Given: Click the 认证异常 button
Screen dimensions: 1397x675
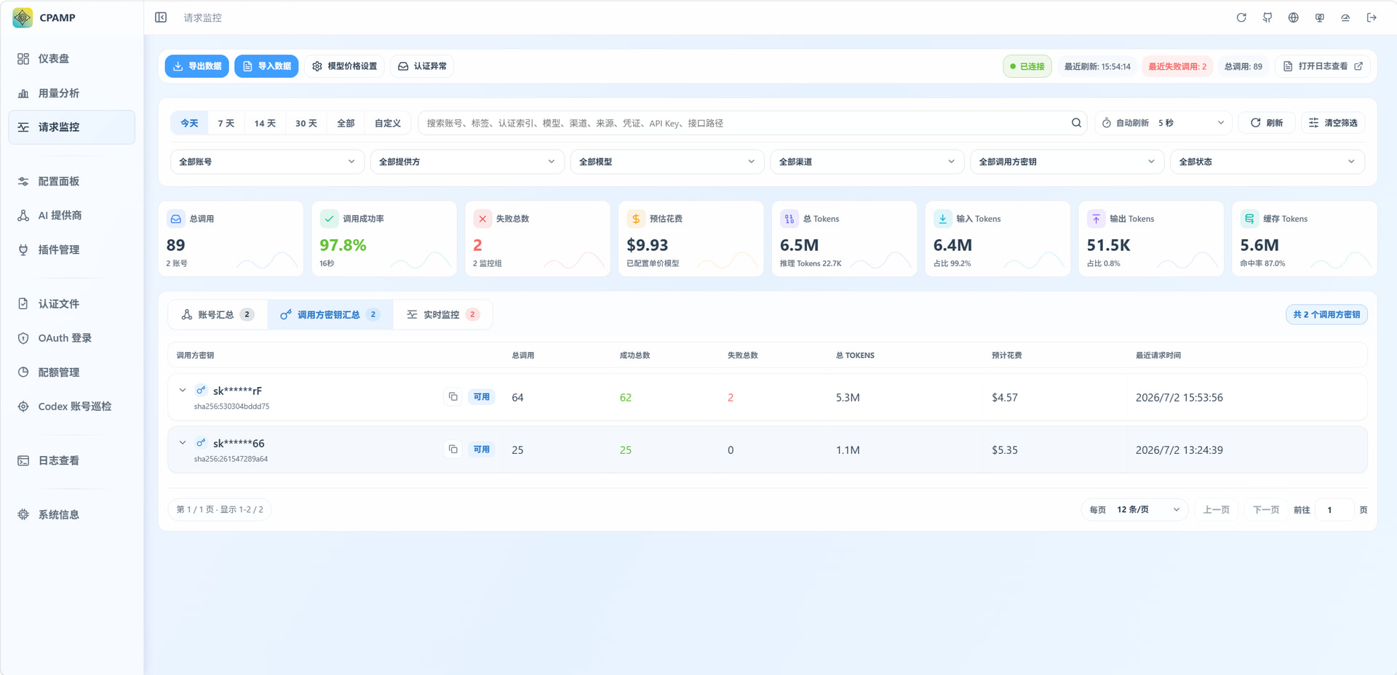Looking at the screenshot, I should [x=422, y=66].
